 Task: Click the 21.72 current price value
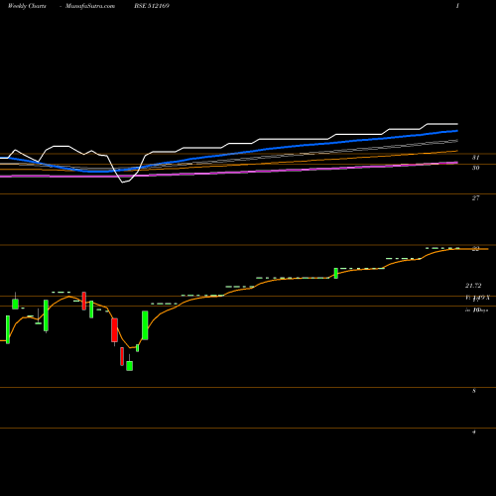click(x=473, y=286)
